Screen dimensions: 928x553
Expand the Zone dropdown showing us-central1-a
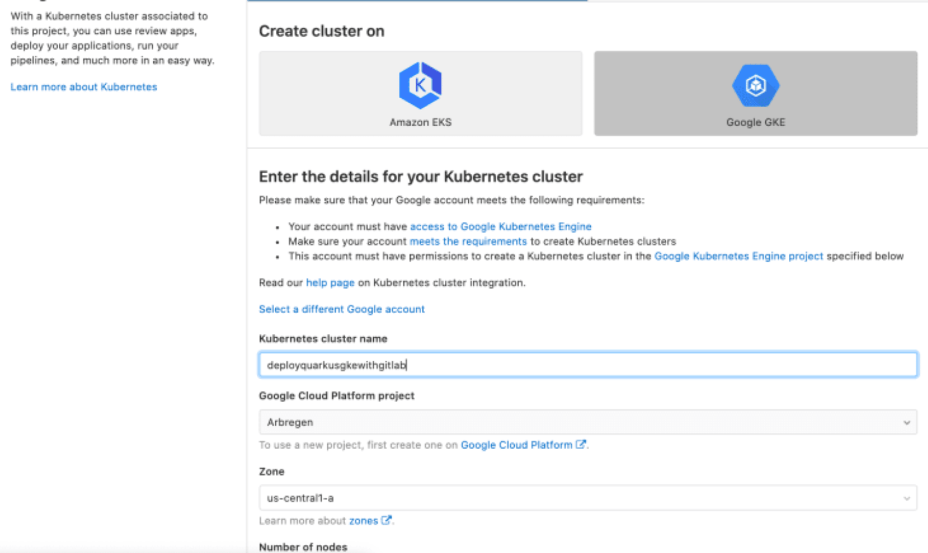click(x=587, y=498)
